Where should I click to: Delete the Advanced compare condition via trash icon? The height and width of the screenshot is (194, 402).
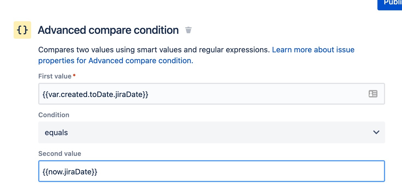coord(188,30)
